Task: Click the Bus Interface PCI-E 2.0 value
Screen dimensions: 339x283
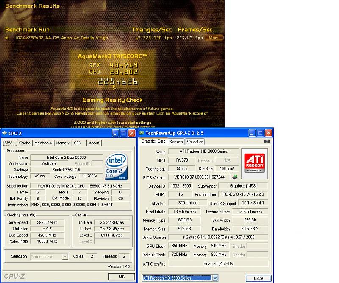Action: tap(243, 194)
